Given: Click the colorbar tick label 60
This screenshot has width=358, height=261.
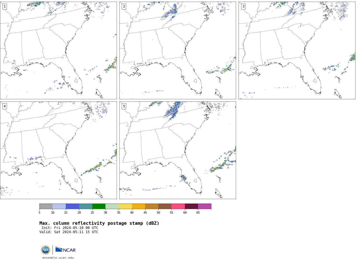Looking at the screenshot, I should point(185,213).
